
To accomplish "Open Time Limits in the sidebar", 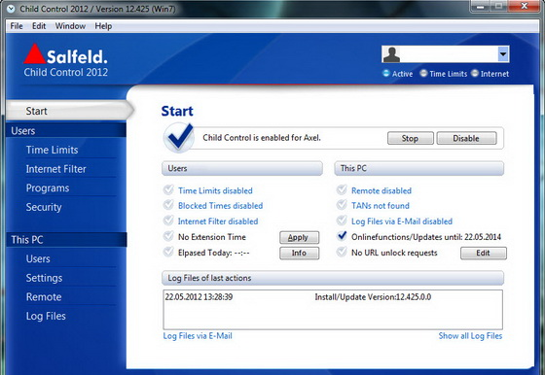I will pos(53,150).
